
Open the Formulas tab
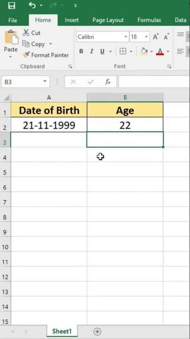(149, 20)
